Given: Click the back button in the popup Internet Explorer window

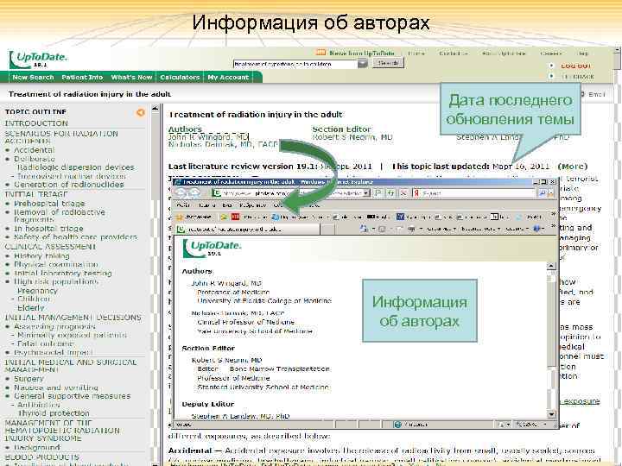Looking at the screenshot, I should (181, 193).
